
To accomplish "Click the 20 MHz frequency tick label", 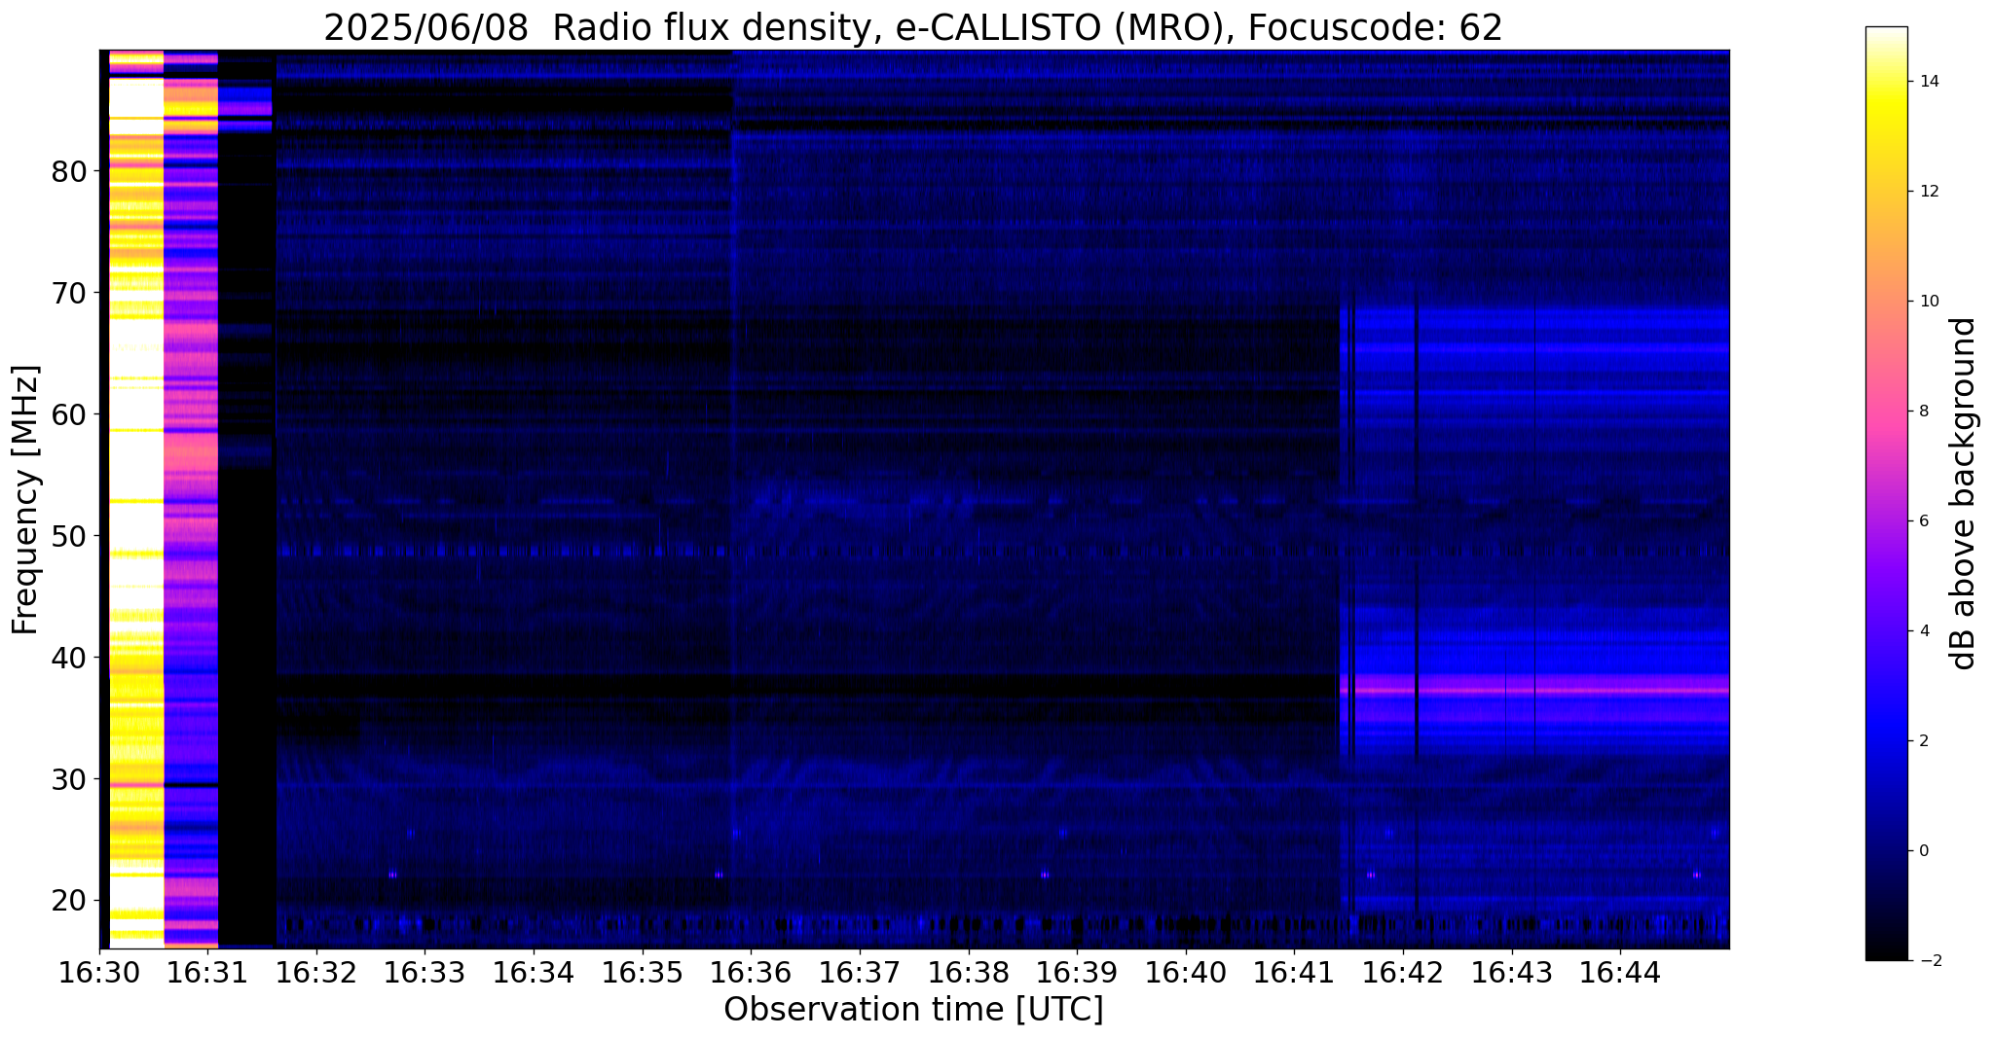I will click(68, 901).
